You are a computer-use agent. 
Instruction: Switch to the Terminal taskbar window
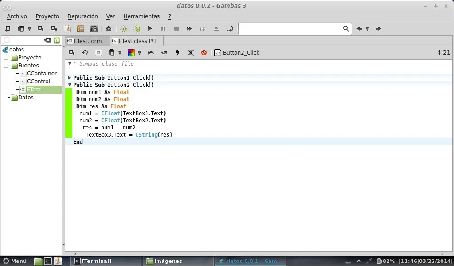(x=106, y=261)
